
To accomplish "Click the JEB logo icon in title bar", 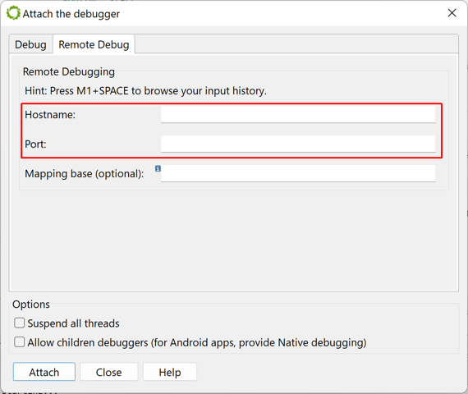I will pos(13,13).
